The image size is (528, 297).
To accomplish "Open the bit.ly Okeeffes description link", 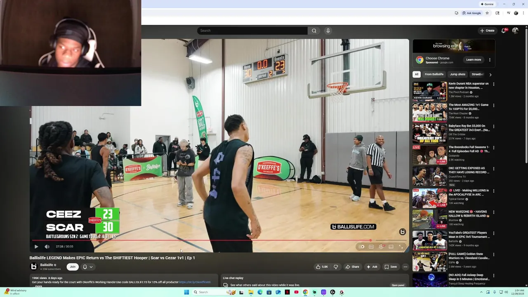I will pos(195,282).
